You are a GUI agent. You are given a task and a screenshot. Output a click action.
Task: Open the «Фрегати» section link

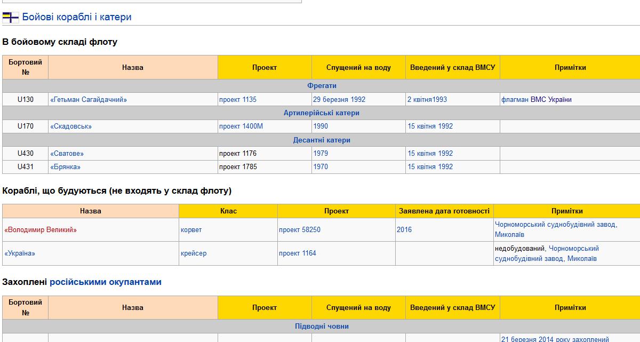coord(322,86)
